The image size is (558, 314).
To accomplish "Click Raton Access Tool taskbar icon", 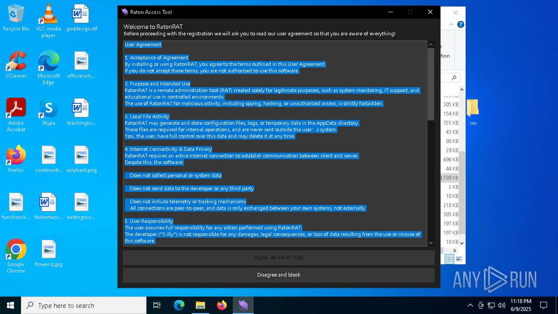I will 243,305.
